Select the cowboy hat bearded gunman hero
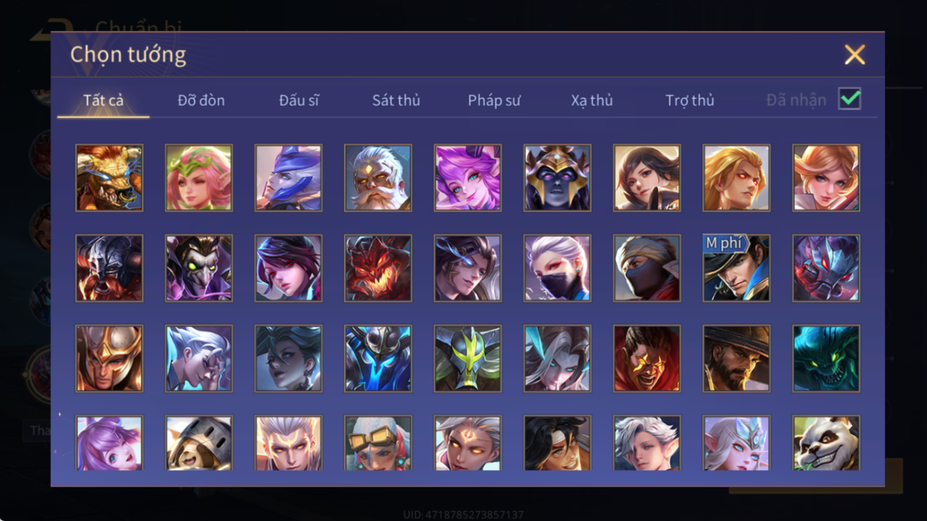The height and width of the screenshot is (521, 927). 737,358
